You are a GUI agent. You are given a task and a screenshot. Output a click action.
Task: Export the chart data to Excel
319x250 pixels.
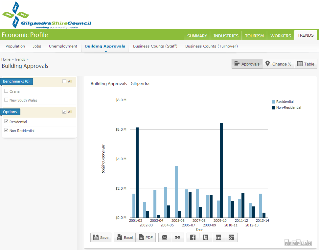tap(125, 237)
